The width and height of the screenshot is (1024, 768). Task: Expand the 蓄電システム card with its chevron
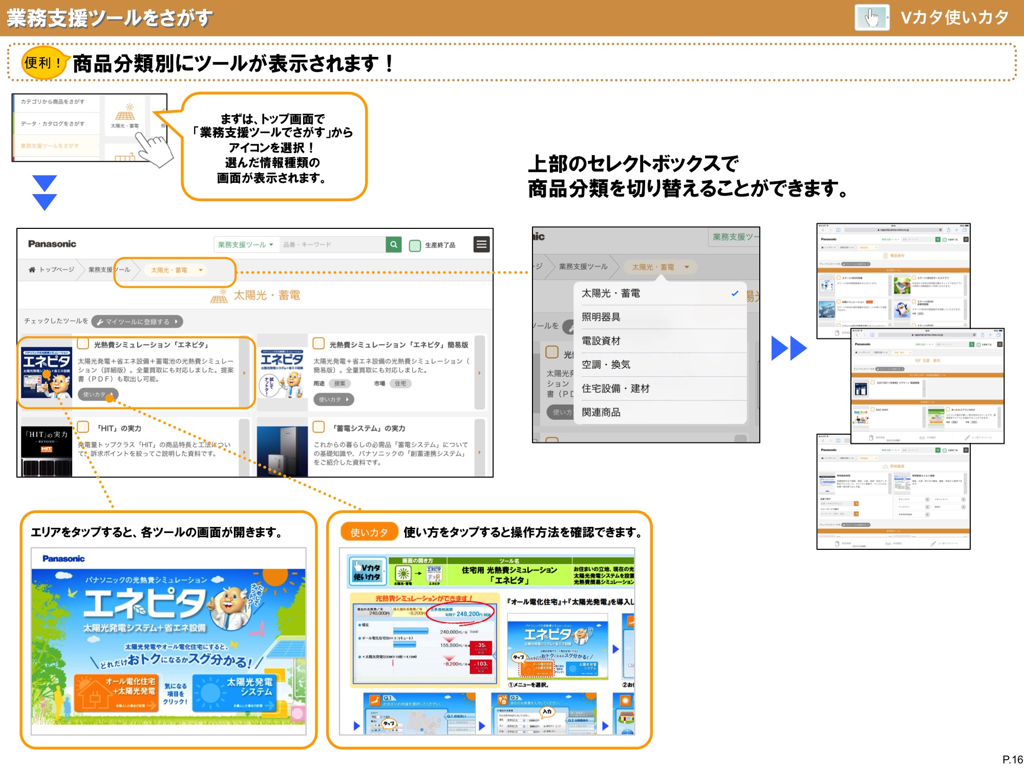[x=480, y=452]
